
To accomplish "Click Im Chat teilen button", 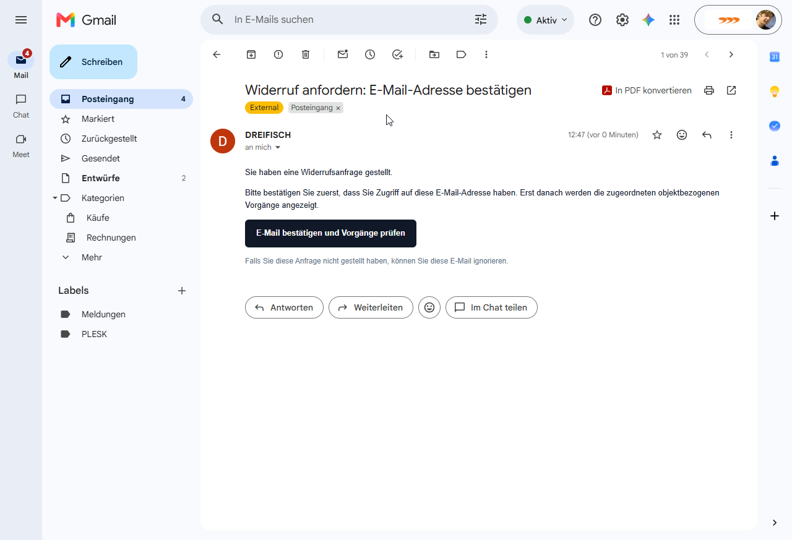I will click(491, 307).
